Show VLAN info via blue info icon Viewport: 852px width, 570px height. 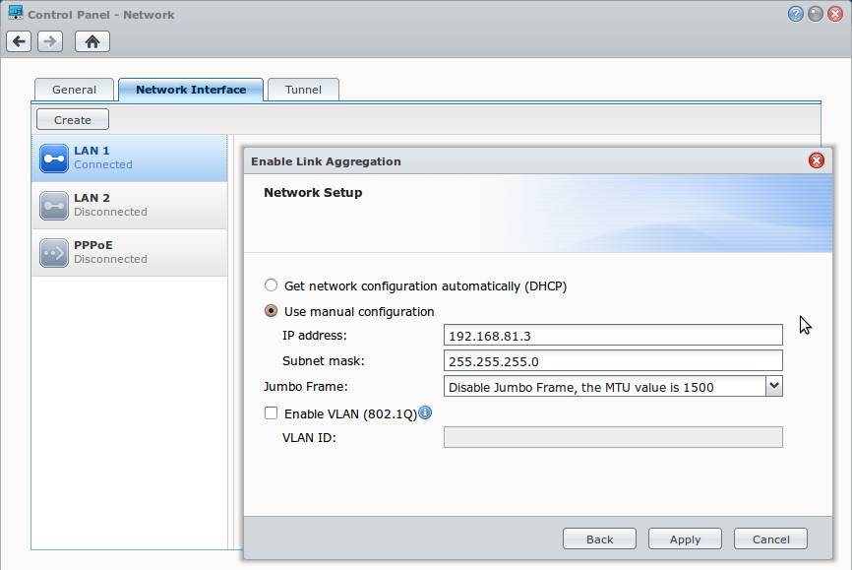[425, 412]
